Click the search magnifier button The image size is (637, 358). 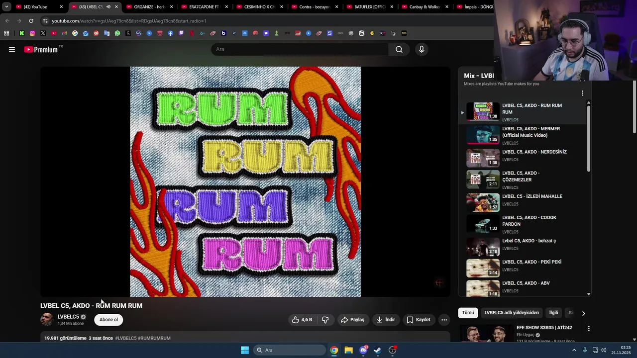[x=399, y=49]
